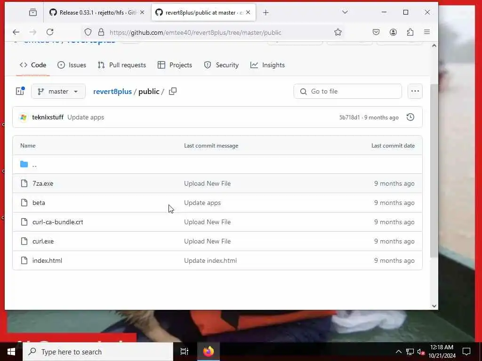Open the Firefox View icon left of tabs
This screenshot has width=482, height=361.
click(33, 13)
